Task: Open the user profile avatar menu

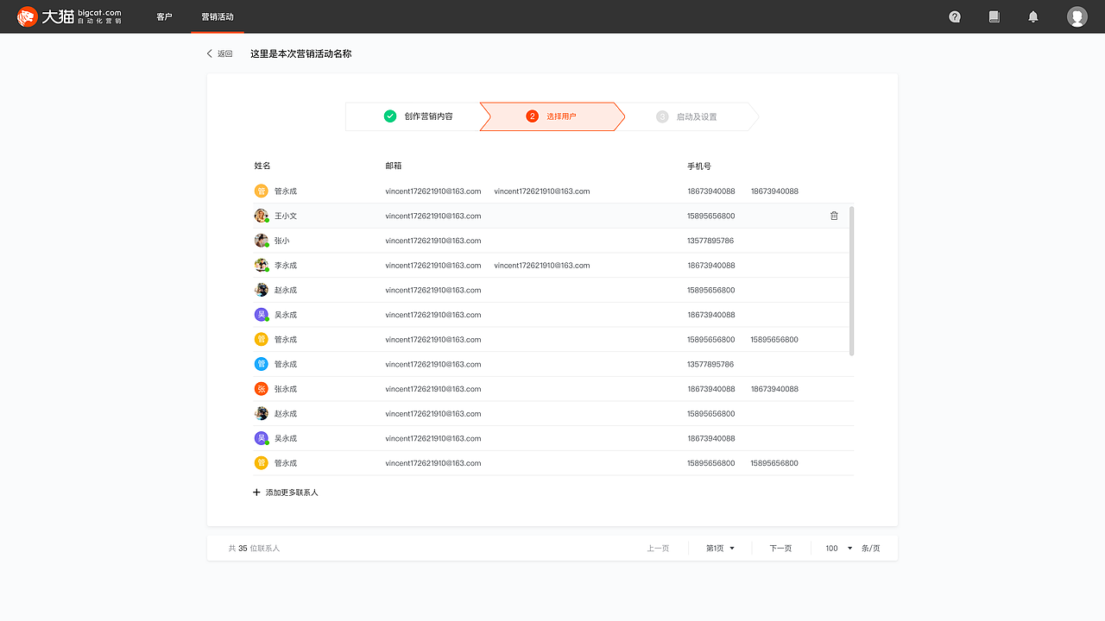Action: click(1077, 16)
